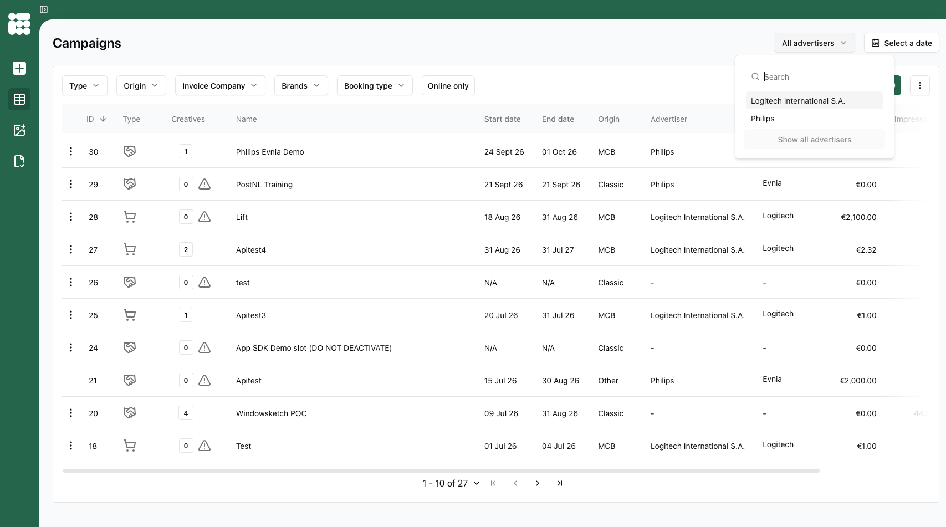Click warning icon on PostNL Training row

pyautogui.click(x=204, y=184)
